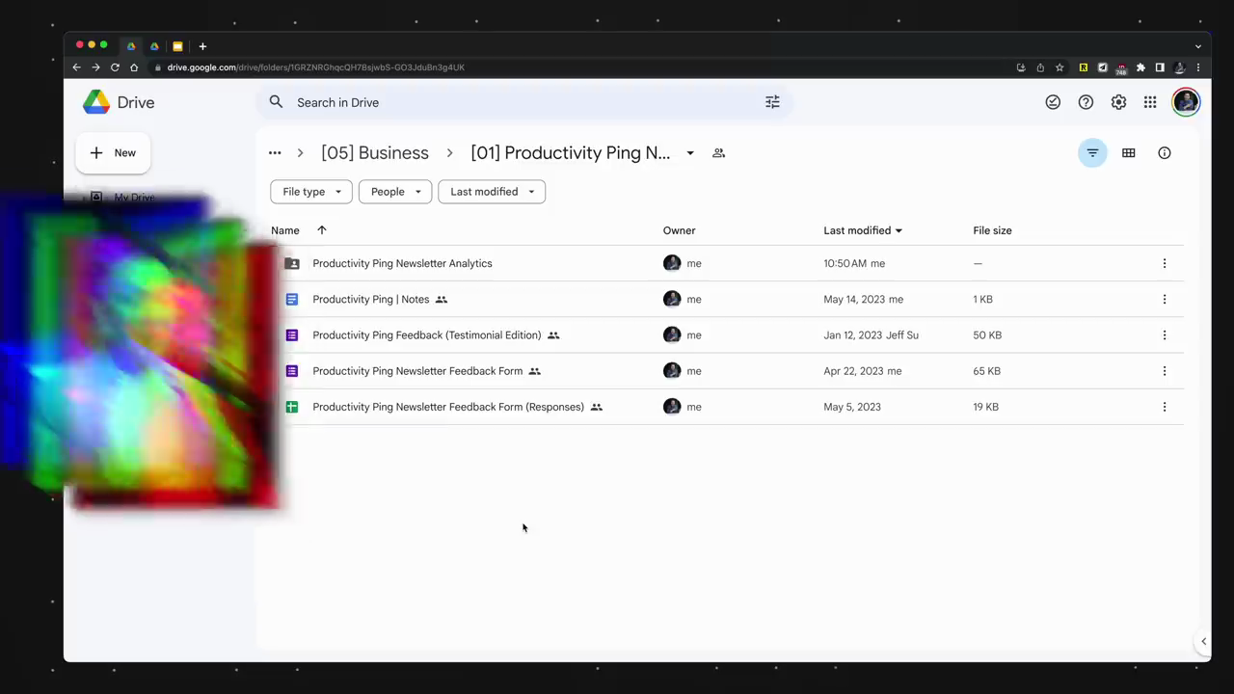This screenshot has height=694, width=1234.
Task: Open more actions for Productivity Ping Notes
Action: click(1164, 299)
